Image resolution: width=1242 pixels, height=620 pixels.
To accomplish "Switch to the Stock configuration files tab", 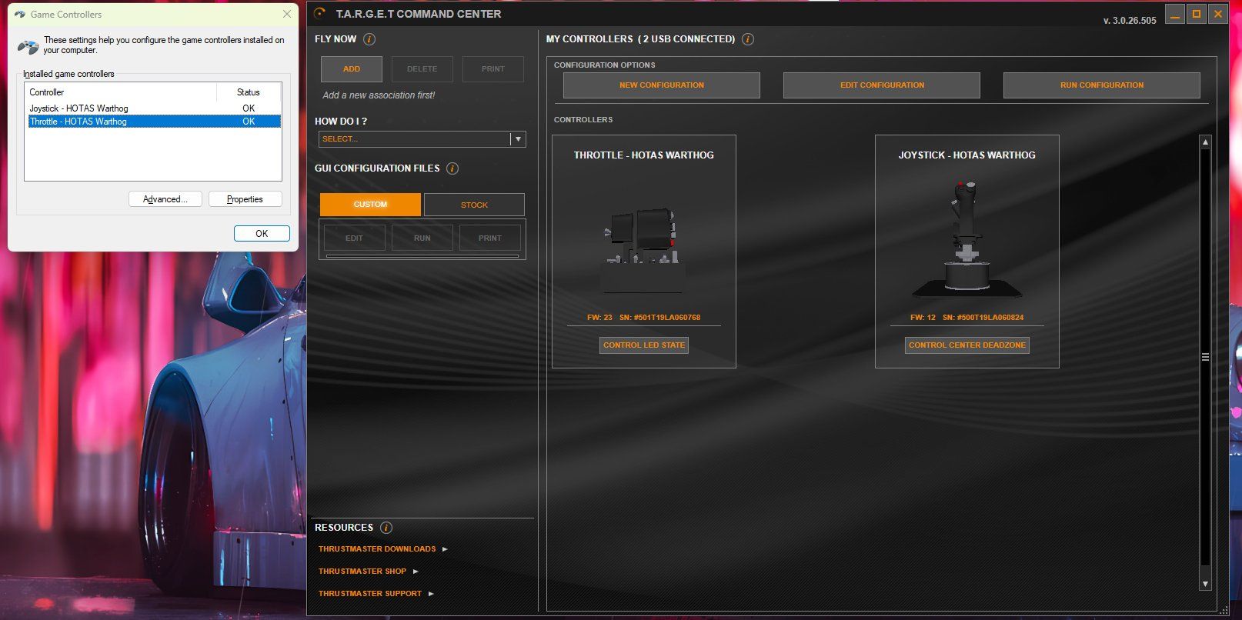I will pyautogui.click(x=474, y=205).
